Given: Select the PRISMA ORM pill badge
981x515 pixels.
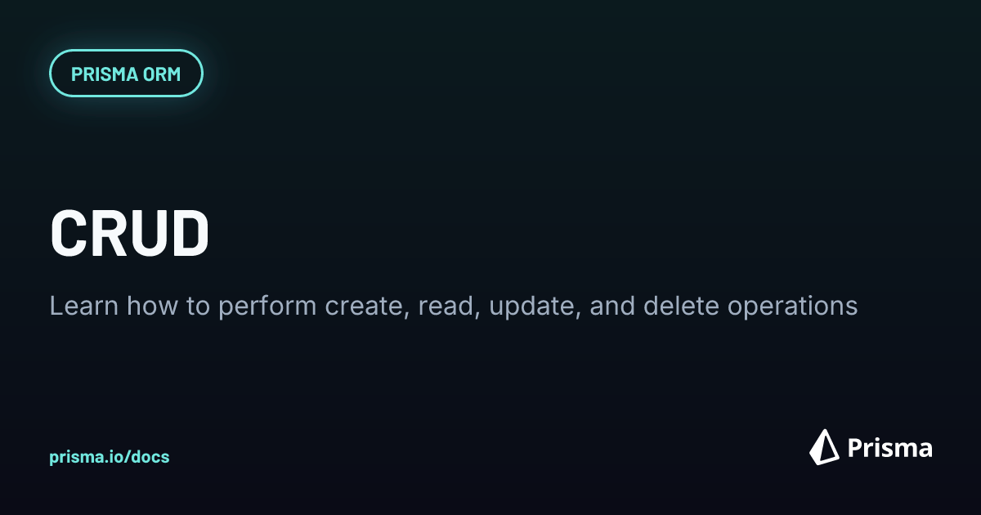Looking at the screenshot, I should [126, 74].
